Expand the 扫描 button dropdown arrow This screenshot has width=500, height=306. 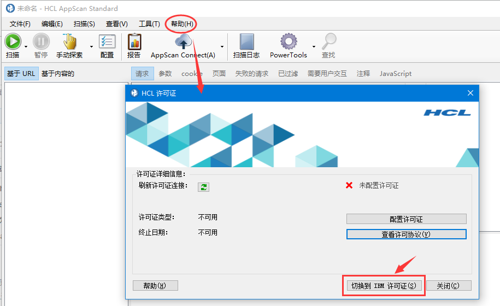click(x=26, y=46)
